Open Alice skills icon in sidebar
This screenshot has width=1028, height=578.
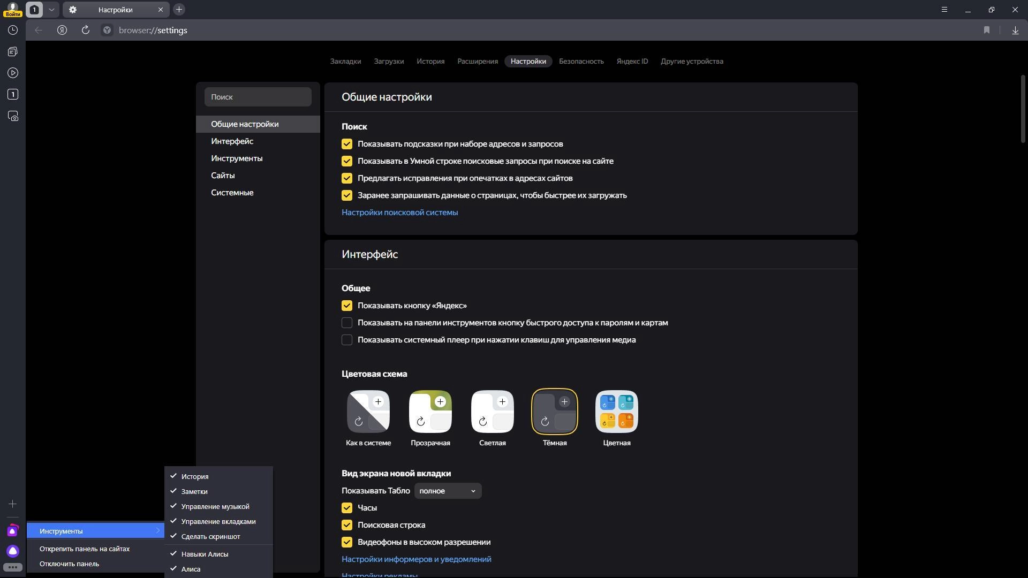[13, 531]
